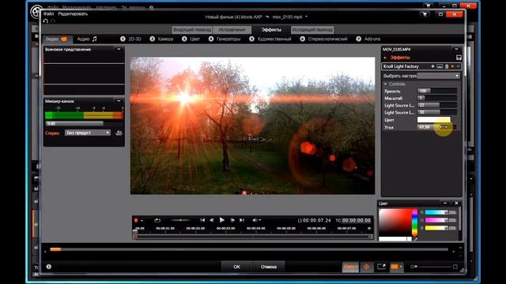Open the 2D-3D effects category
The image size is (506, 284).
coord(131,39)
